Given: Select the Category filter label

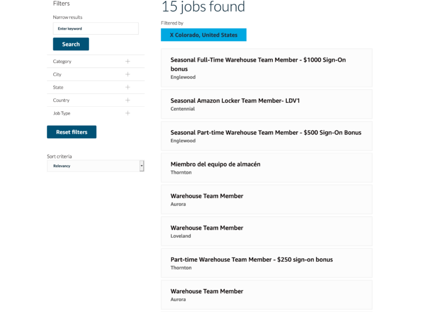Looking at the screenshot, I should pos(62,62).
